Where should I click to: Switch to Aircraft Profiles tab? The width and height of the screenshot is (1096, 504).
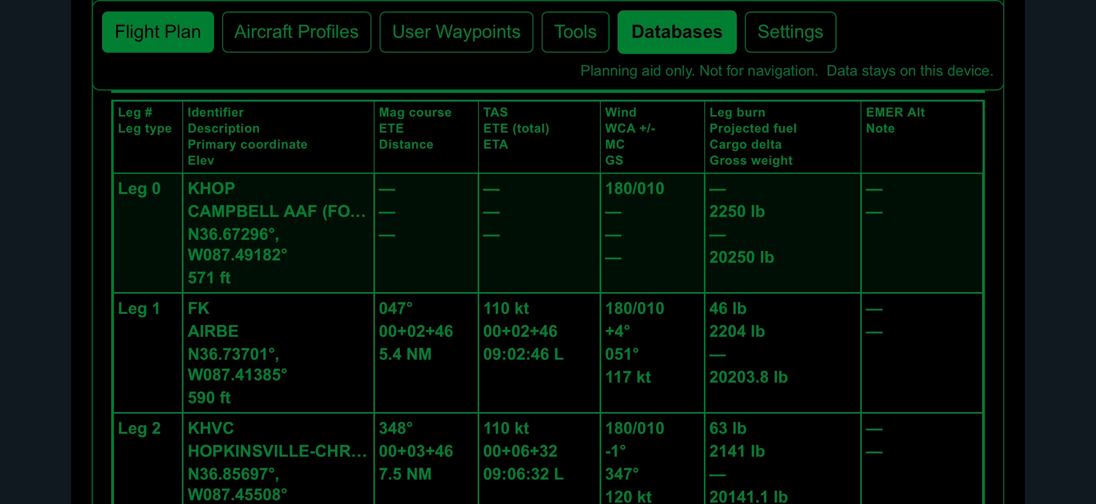tap(297, 32)
